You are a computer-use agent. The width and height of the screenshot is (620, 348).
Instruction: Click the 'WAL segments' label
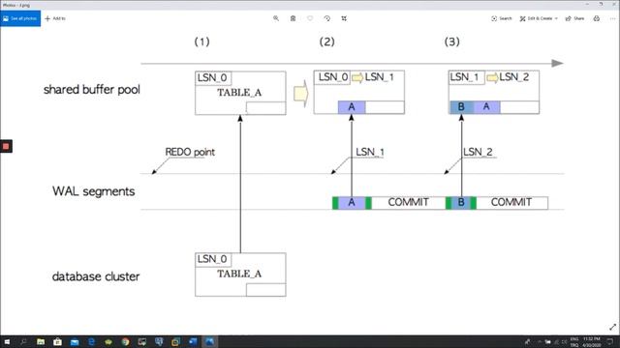(x=93, y=191)
